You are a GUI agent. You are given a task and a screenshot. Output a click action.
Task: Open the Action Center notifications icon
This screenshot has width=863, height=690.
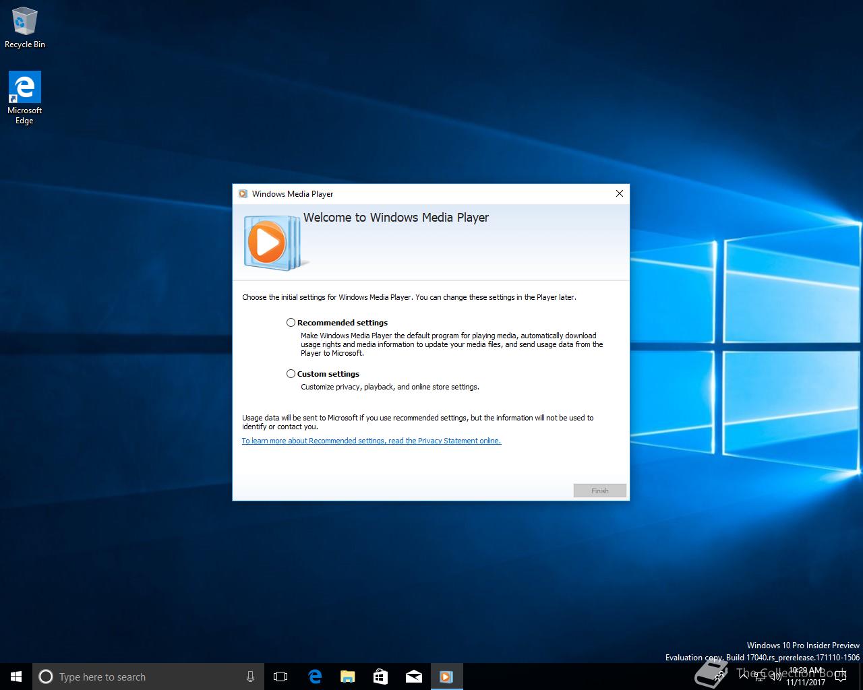(841, 677)
